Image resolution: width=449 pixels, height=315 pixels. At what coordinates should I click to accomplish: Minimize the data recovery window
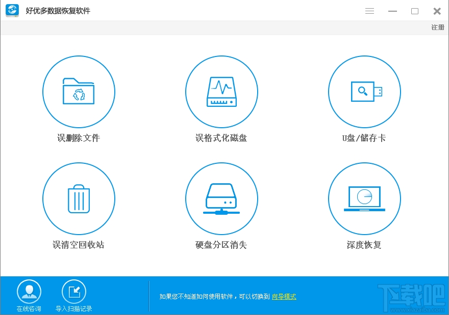pos(392,11)
